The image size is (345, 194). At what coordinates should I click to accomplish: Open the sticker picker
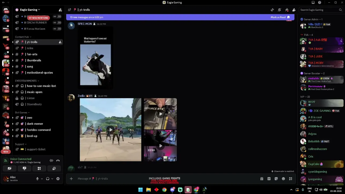(x=276, y=179)
